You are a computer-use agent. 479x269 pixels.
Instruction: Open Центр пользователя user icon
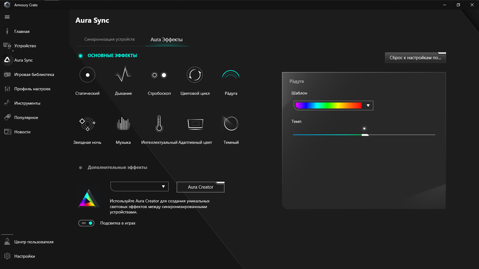coord(7,242)
